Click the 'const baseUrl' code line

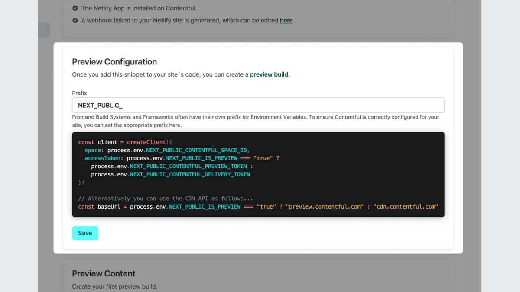258,207
